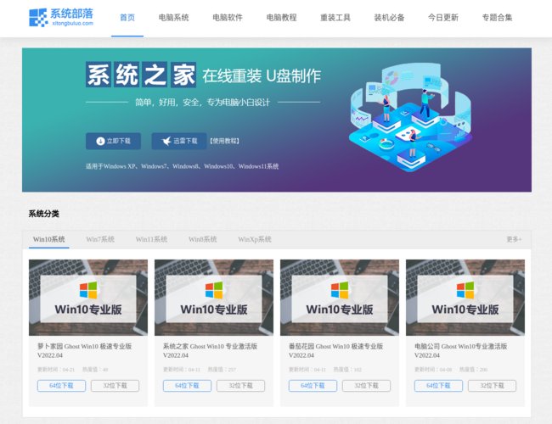The width and height of the screenshot is (552, 424).
Task: Open the 使用教程 link in banner
Action: pos(225,141)
